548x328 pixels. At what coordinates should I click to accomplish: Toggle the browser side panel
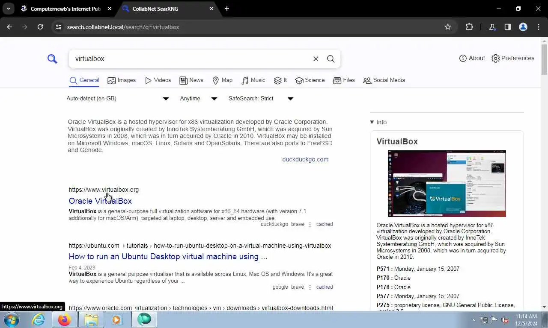tap(507, 27)
